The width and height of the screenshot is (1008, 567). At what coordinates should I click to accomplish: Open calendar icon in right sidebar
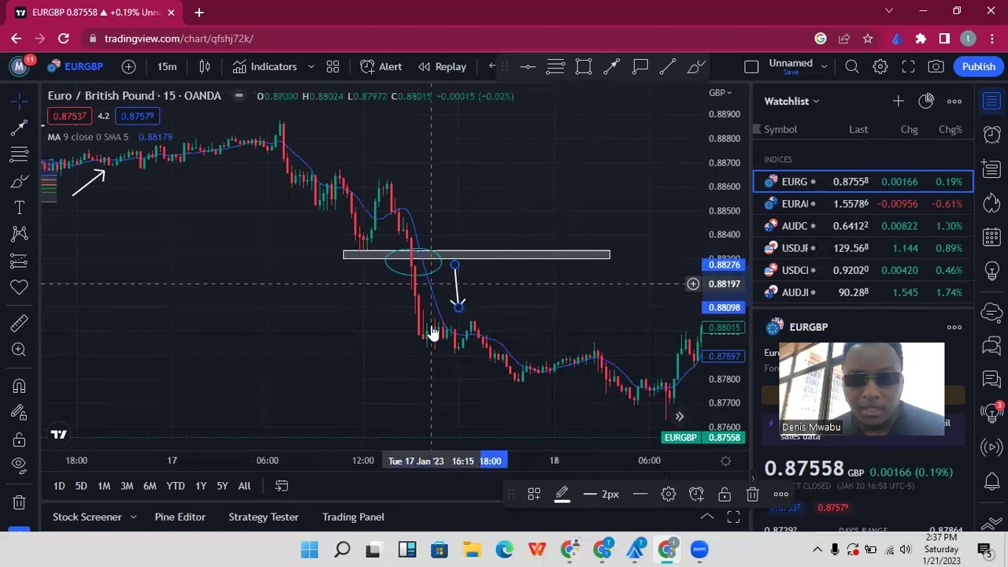[x=992, y=237]
